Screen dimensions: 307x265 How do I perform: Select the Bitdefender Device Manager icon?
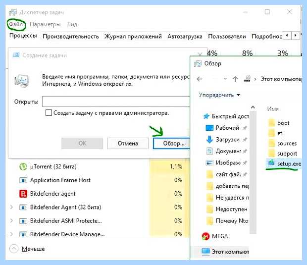[23, 234]
